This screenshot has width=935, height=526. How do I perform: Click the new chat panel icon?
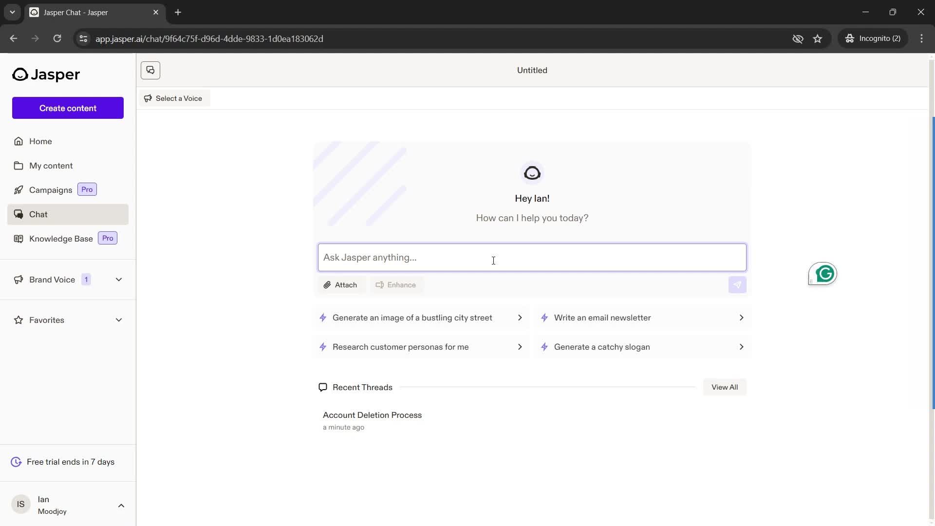tap(150, 70)
